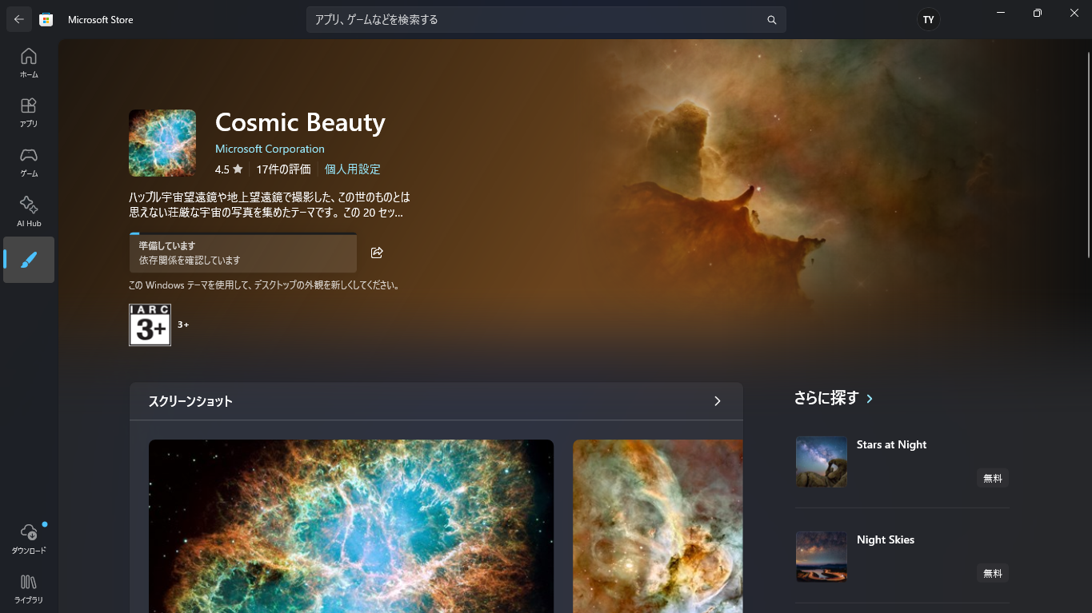Image resolution: width=1092 pixels, height=613 pixels.
Task: Click the Windows テーマ usage note text
Action: (x=264, y=285)
